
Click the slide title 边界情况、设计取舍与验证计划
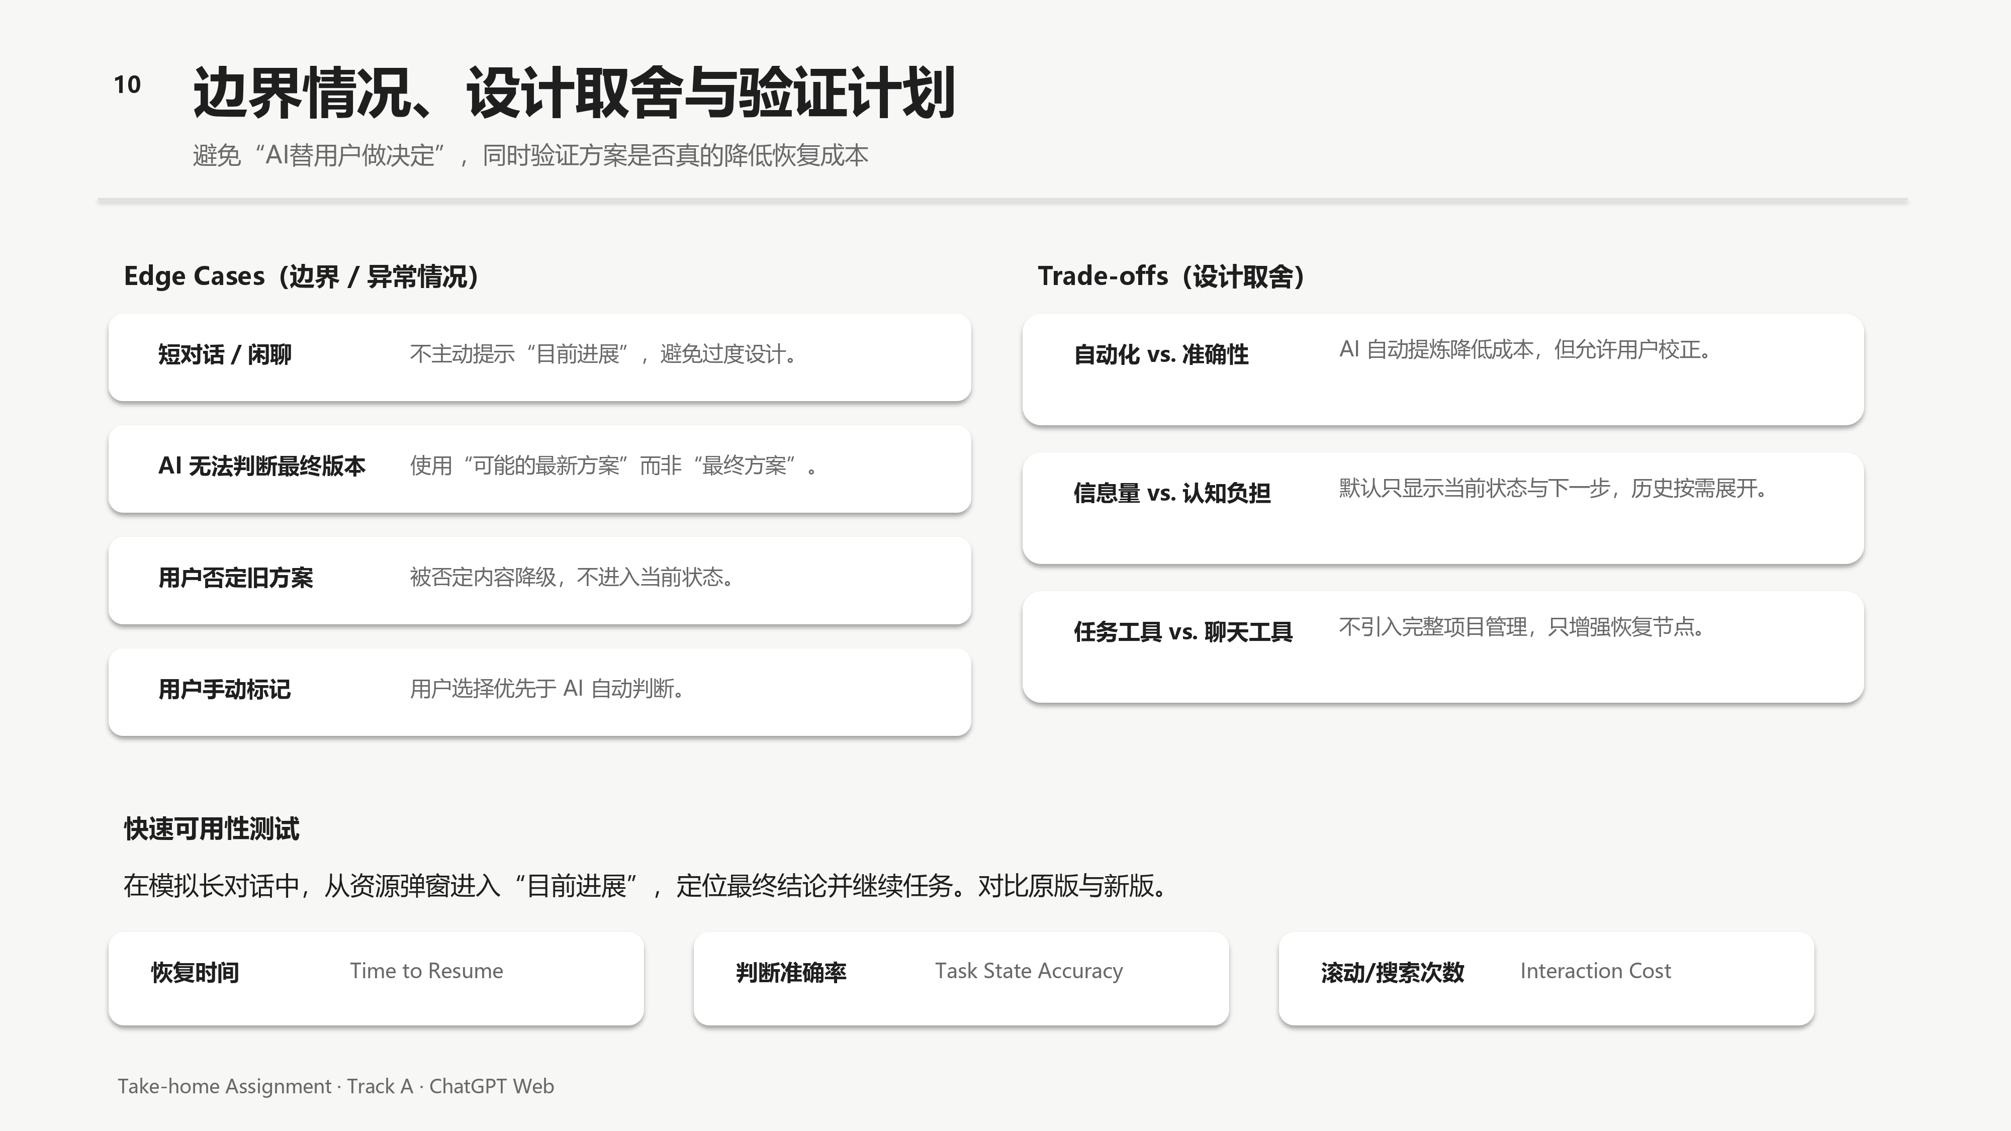574,93
